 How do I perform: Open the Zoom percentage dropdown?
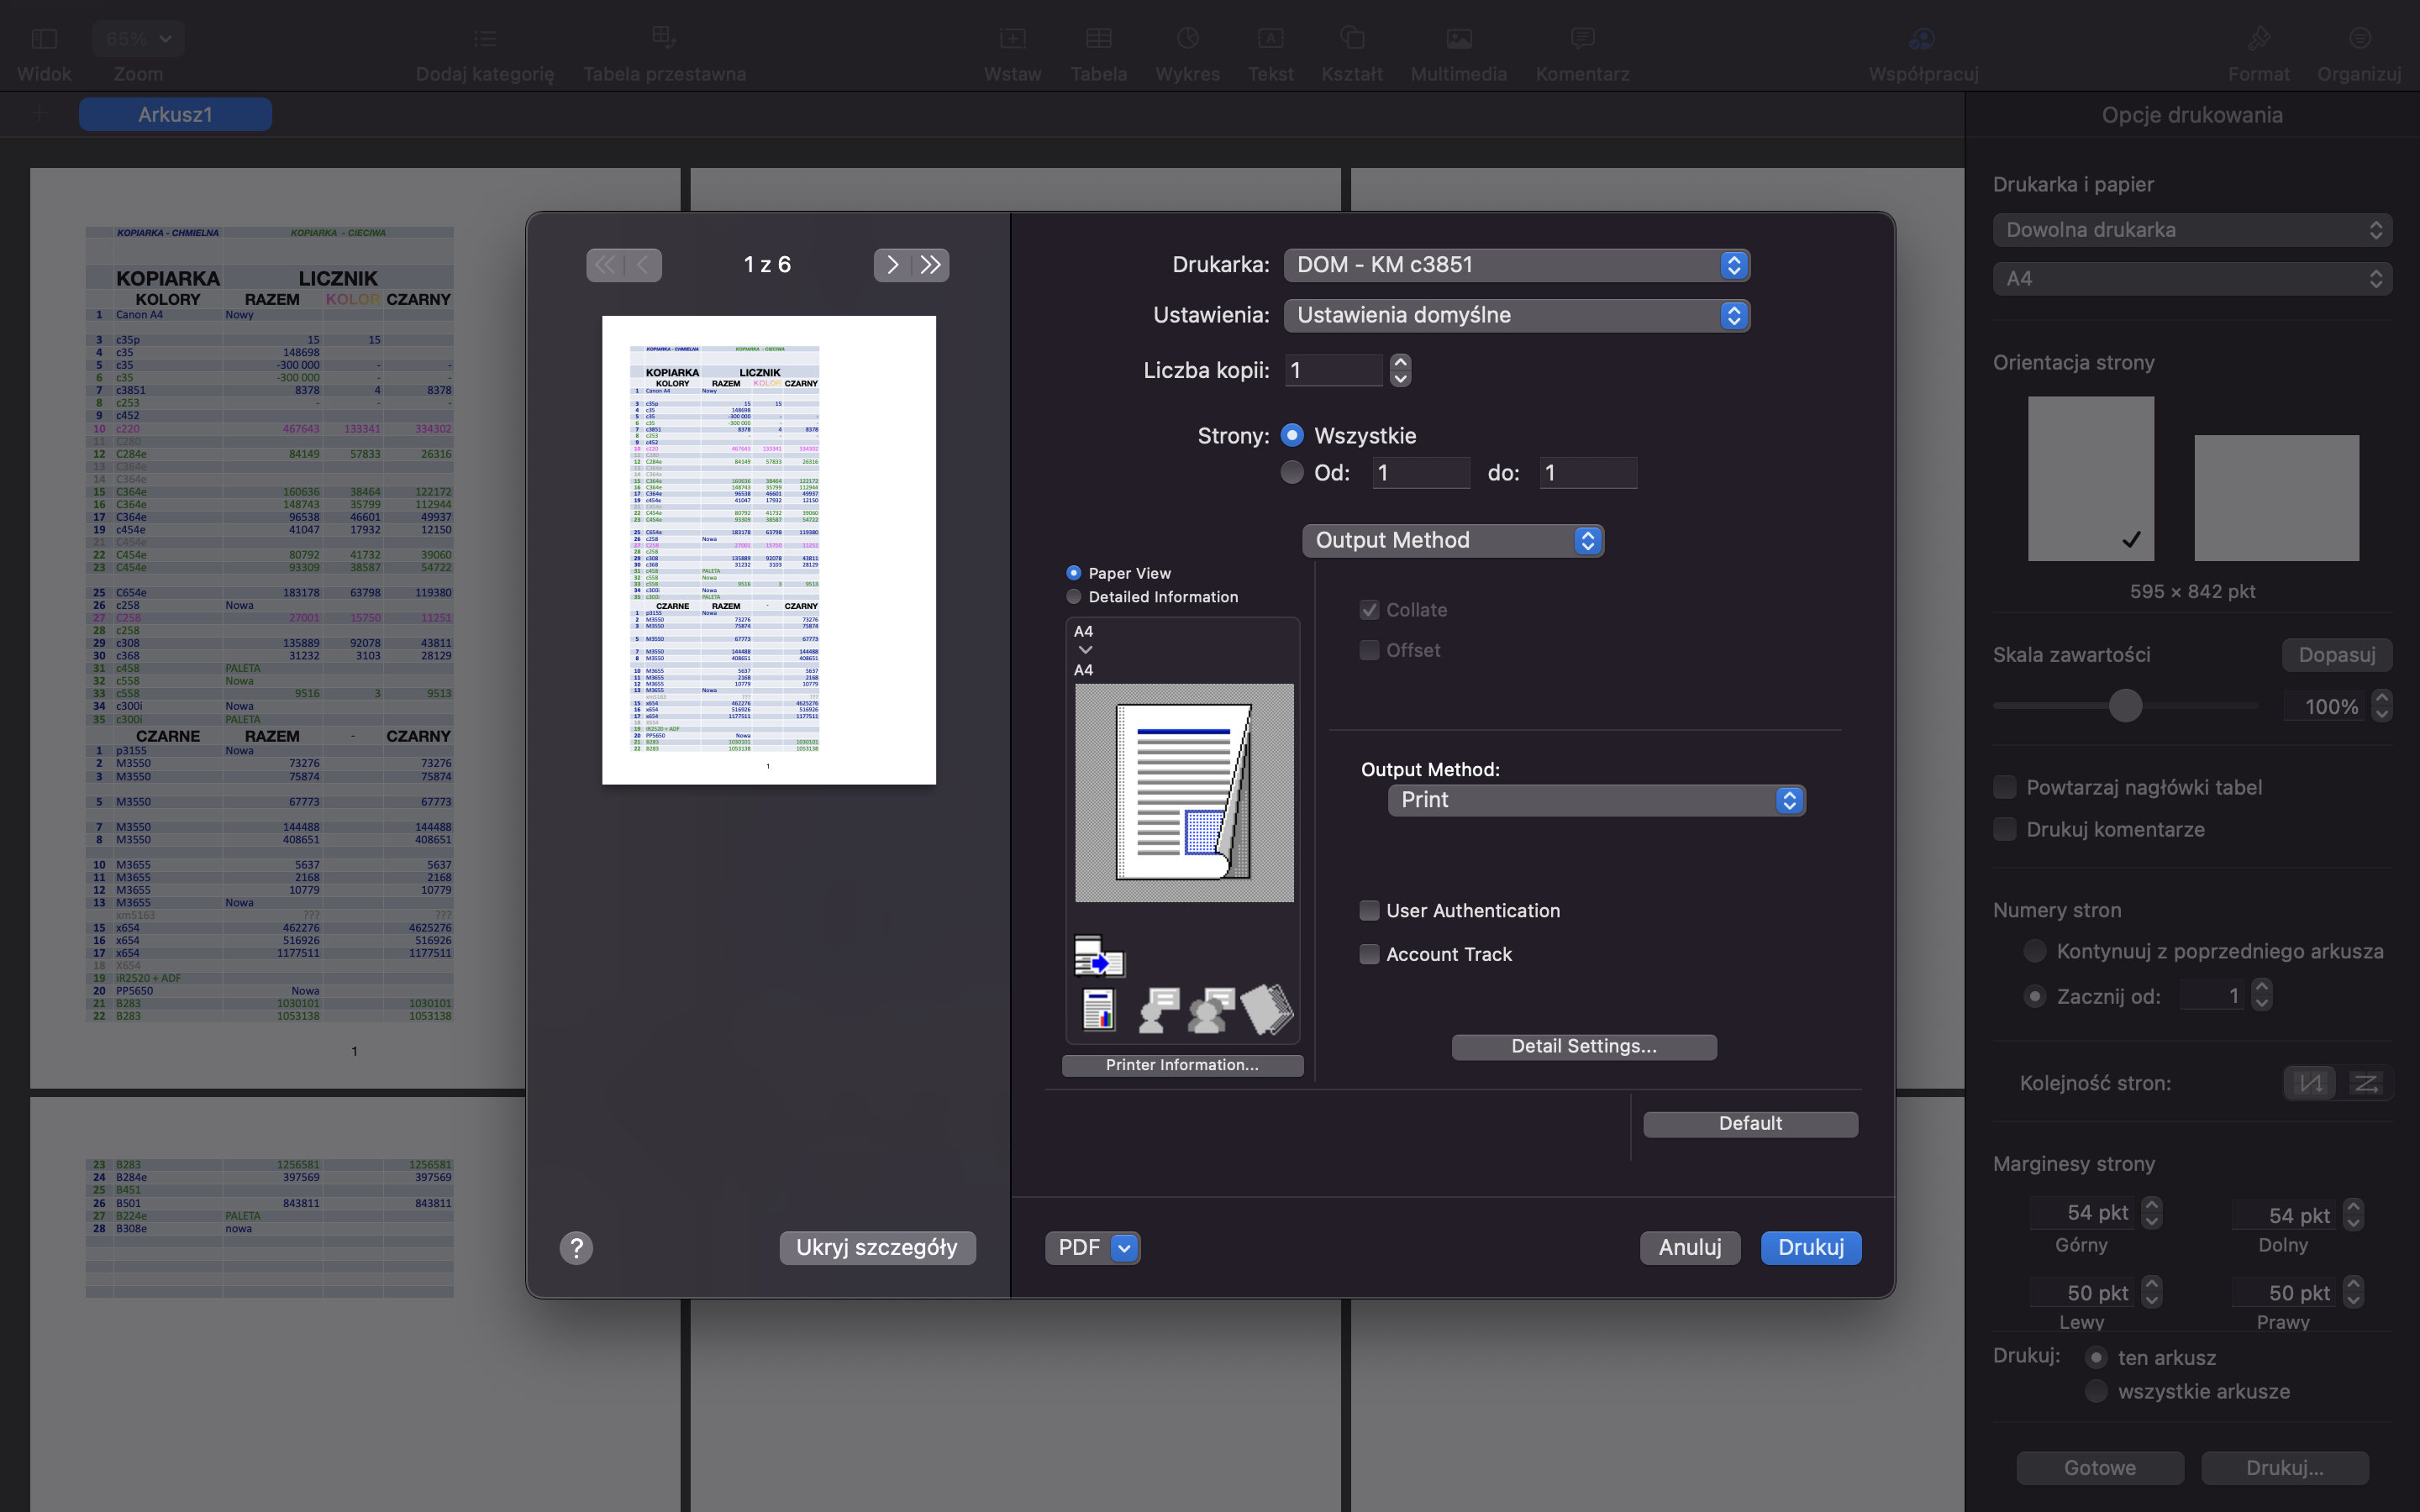coord(138,39)
